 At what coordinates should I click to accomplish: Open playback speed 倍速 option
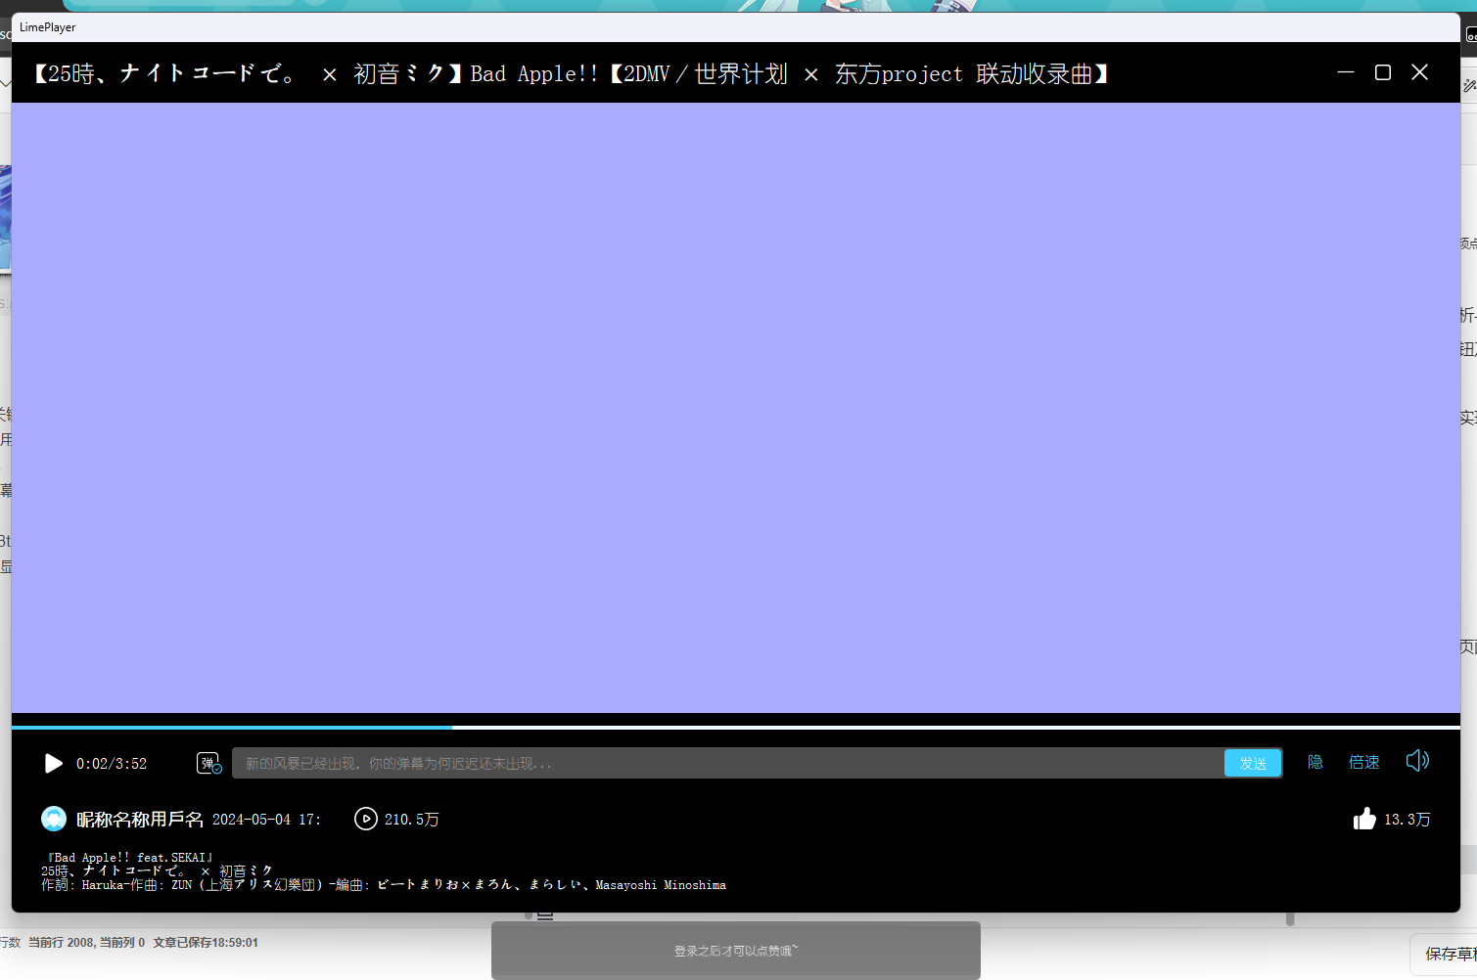click(1364, 762)
